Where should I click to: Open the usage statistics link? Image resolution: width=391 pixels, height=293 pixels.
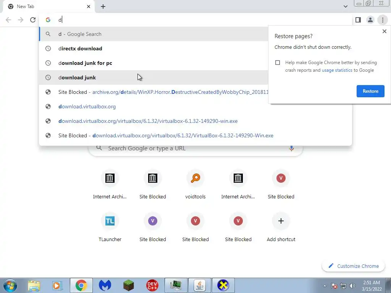click(x=337, y=70)
